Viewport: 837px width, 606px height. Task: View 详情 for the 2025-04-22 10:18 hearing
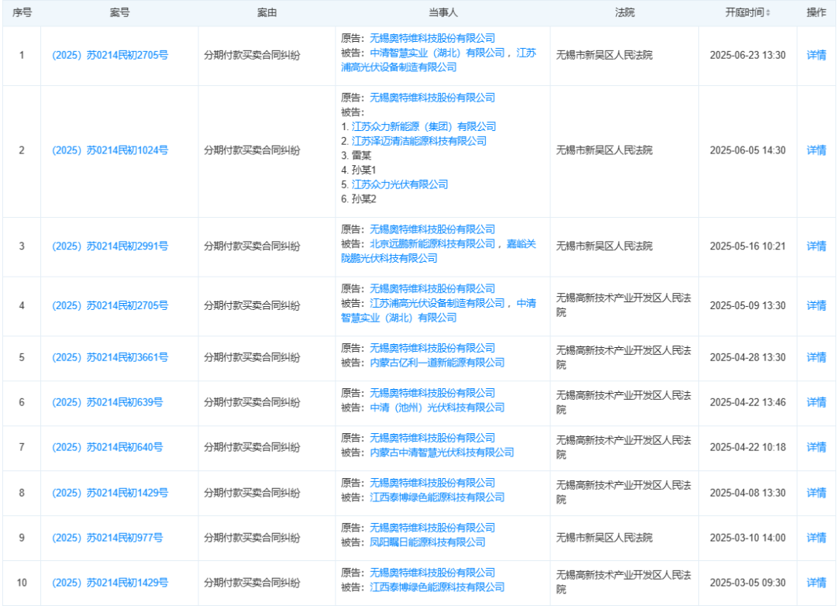pyautogui.click(x=816, y=447)
